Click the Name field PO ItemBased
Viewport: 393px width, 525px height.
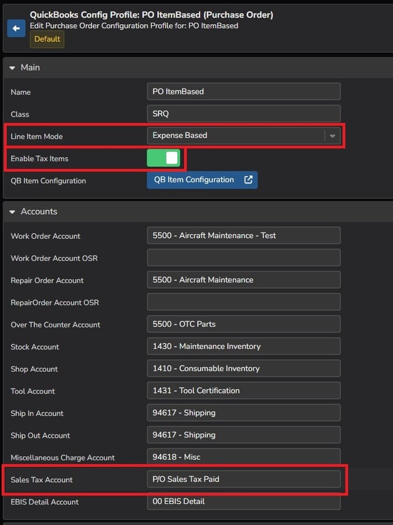click(243, 92)
